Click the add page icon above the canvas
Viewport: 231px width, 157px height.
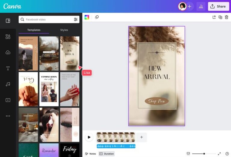(214, 17)
